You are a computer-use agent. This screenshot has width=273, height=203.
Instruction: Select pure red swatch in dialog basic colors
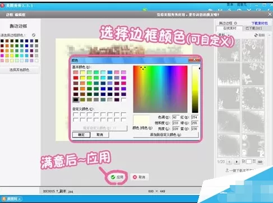[x=76, y=78]
